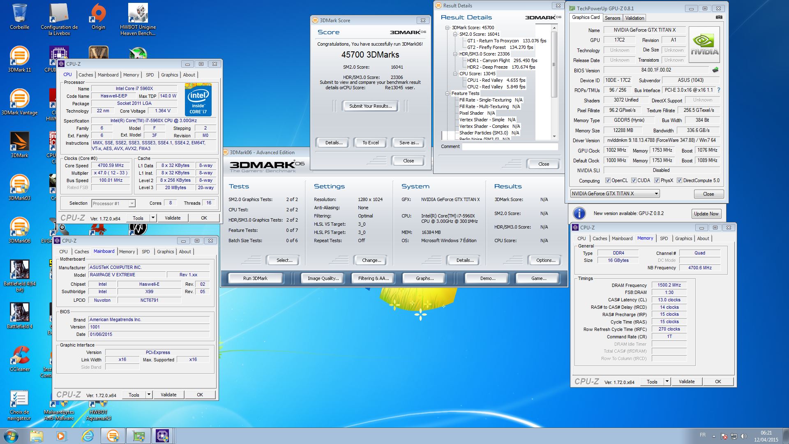The width and height of the screenshot is (789, 444).
Task: Collapse the 3DMark Score 45700 root node
Action: (x=448, y=28)
